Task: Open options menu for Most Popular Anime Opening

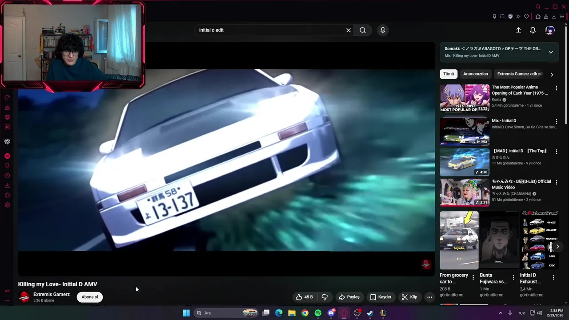Action: coord(556,88)
